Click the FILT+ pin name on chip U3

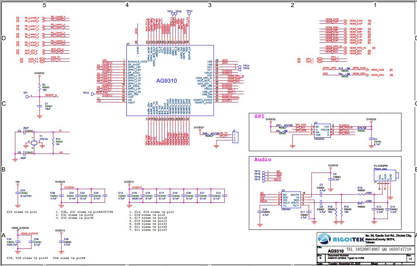pyautogui.click(x=296, y=205)
